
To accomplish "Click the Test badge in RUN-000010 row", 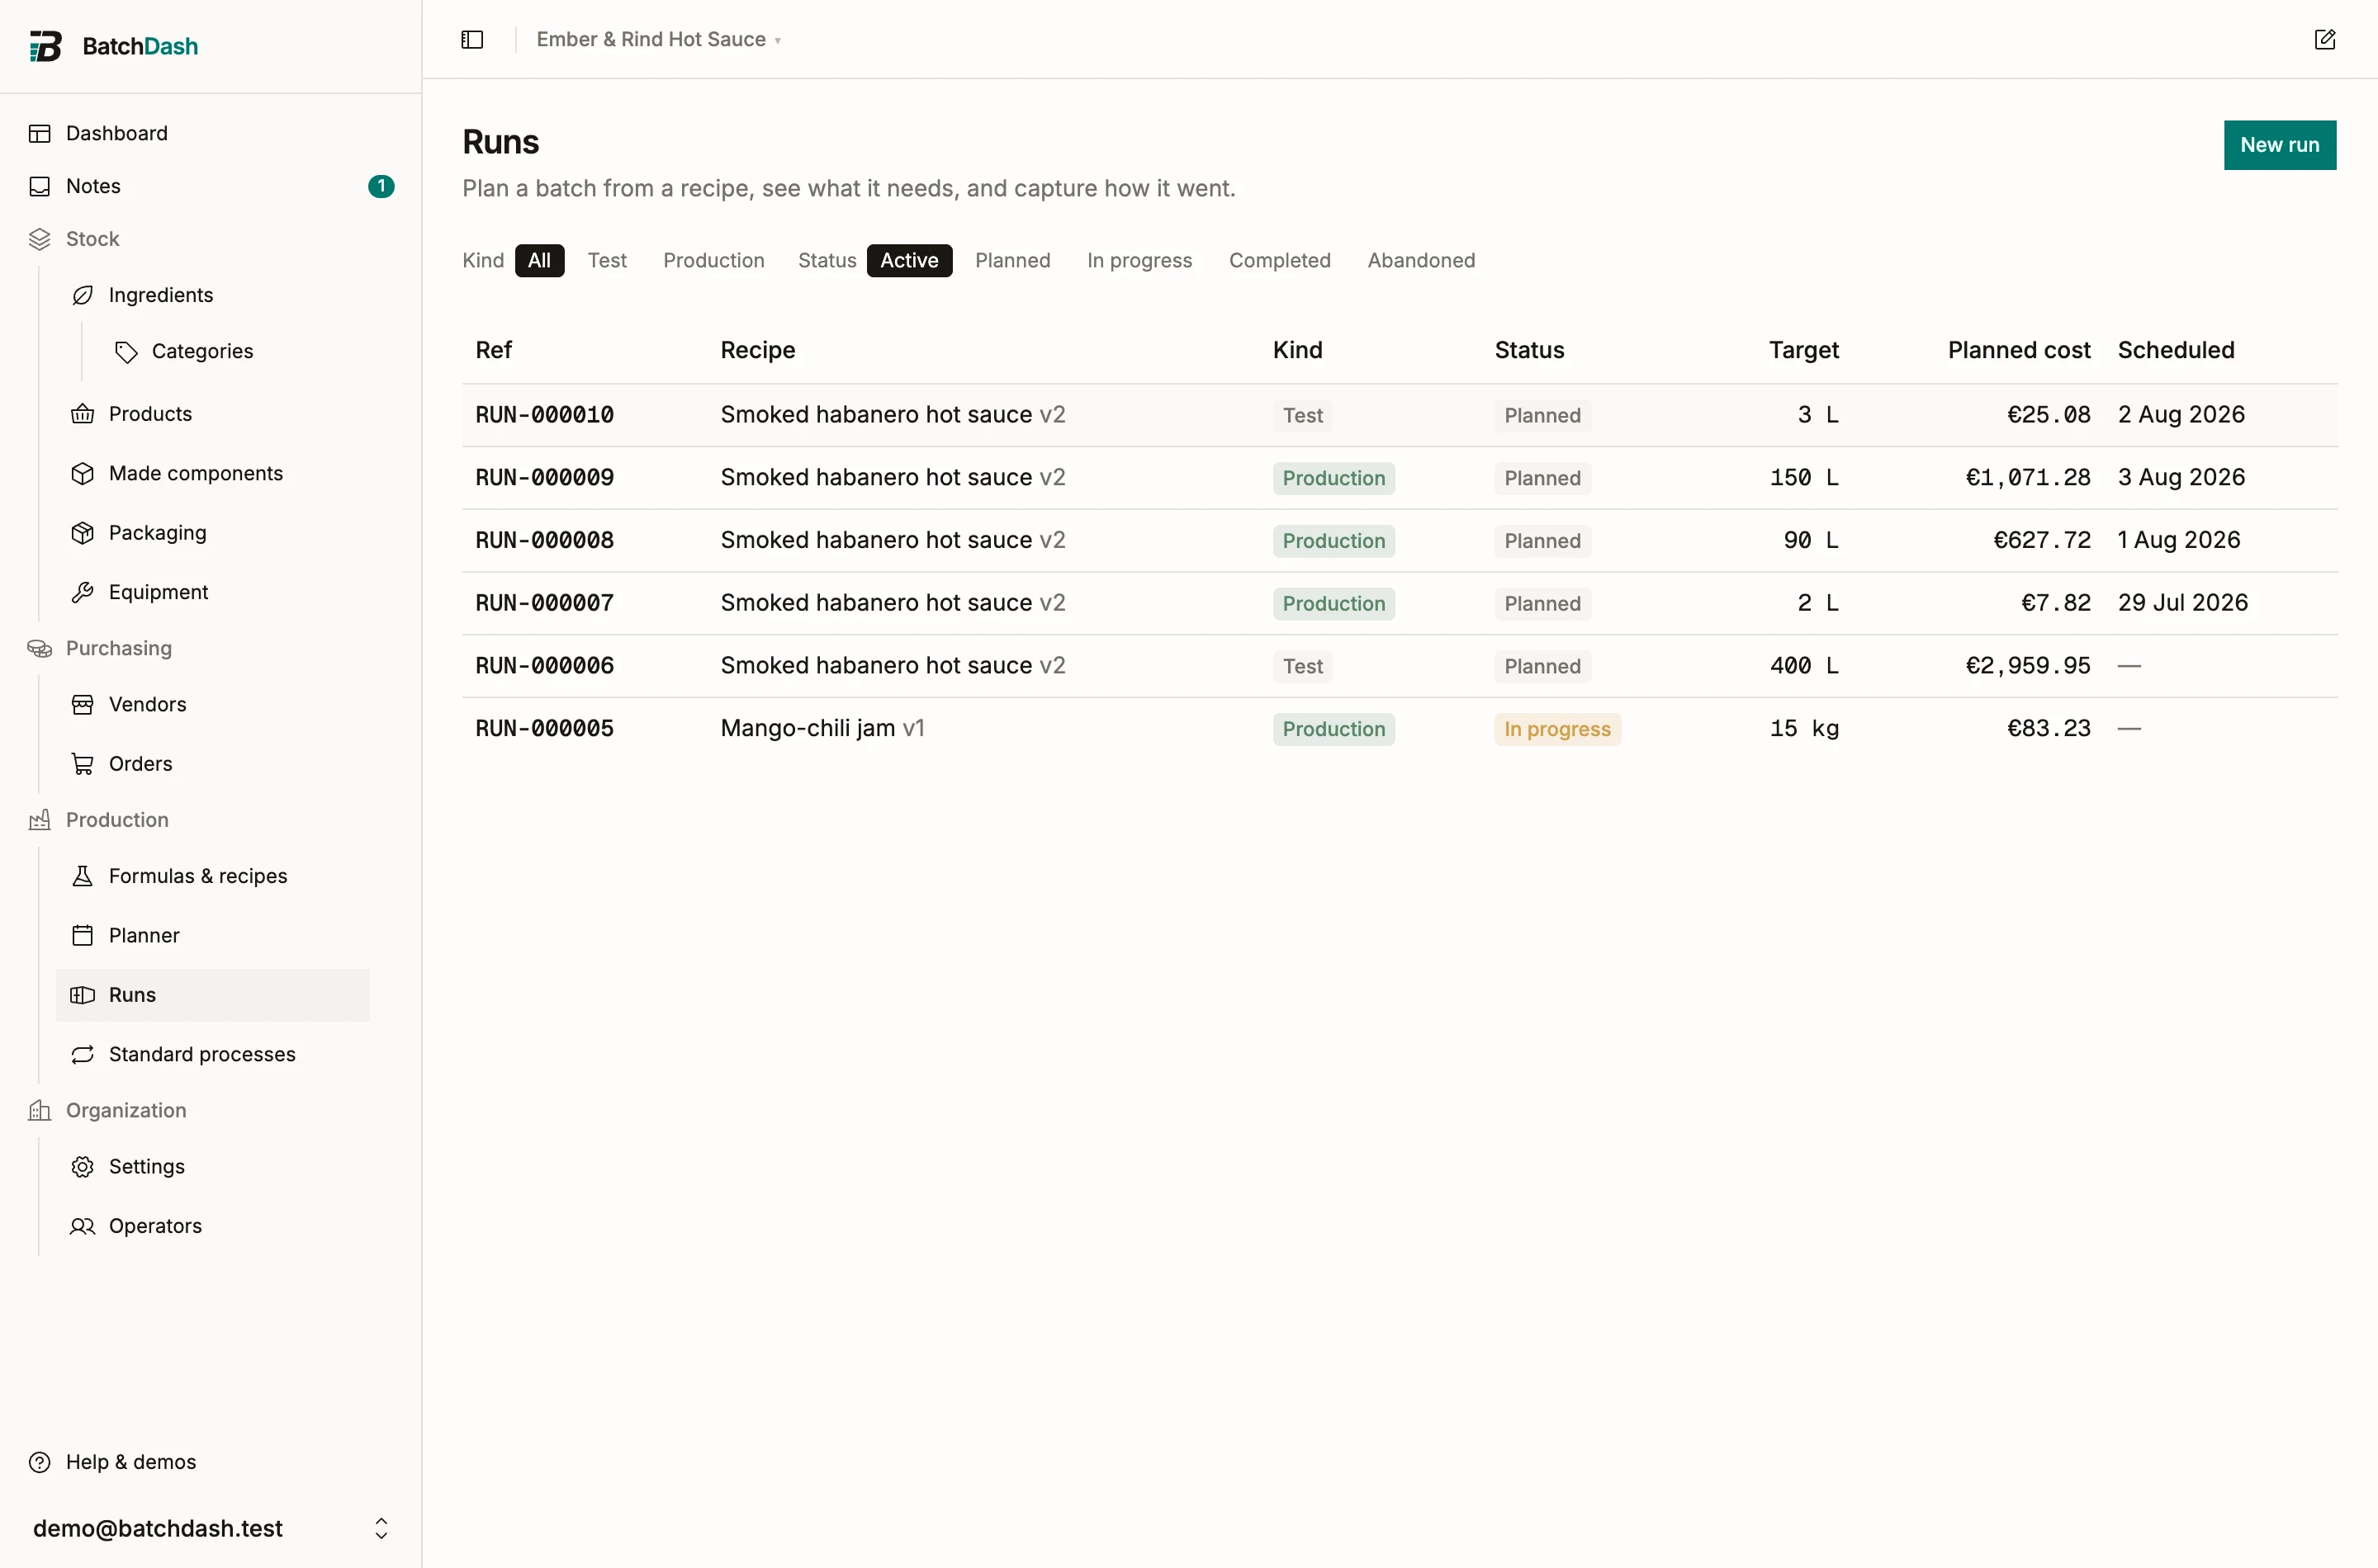I will 1303,415.
